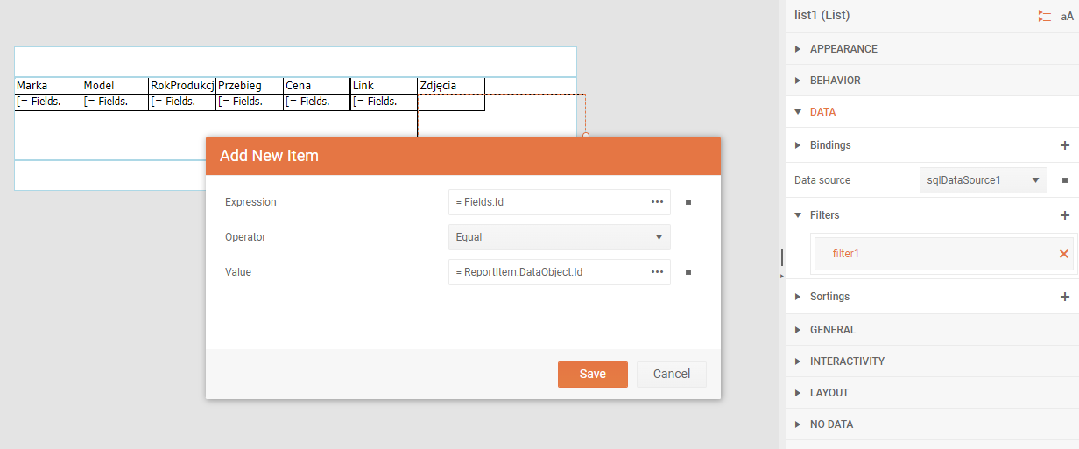The height and width of the screenshot is (449, 1079).
Task: Click the Cancel button
Action: coord(671,375)
